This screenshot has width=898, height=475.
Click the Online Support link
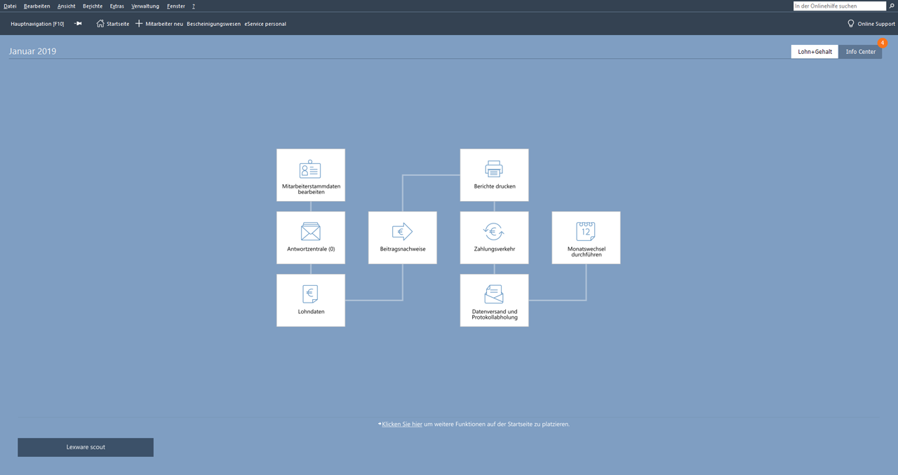[871, 24]
